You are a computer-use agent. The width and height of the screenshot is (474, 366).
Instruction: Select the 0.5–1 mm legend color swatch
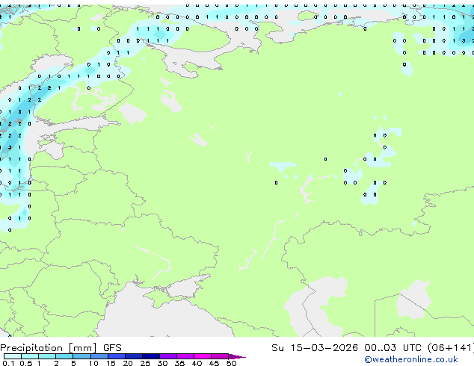tap(30, 356)
